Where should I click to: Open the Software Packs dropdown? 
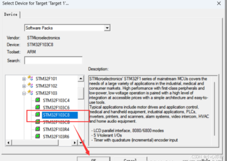pos(107,28)
